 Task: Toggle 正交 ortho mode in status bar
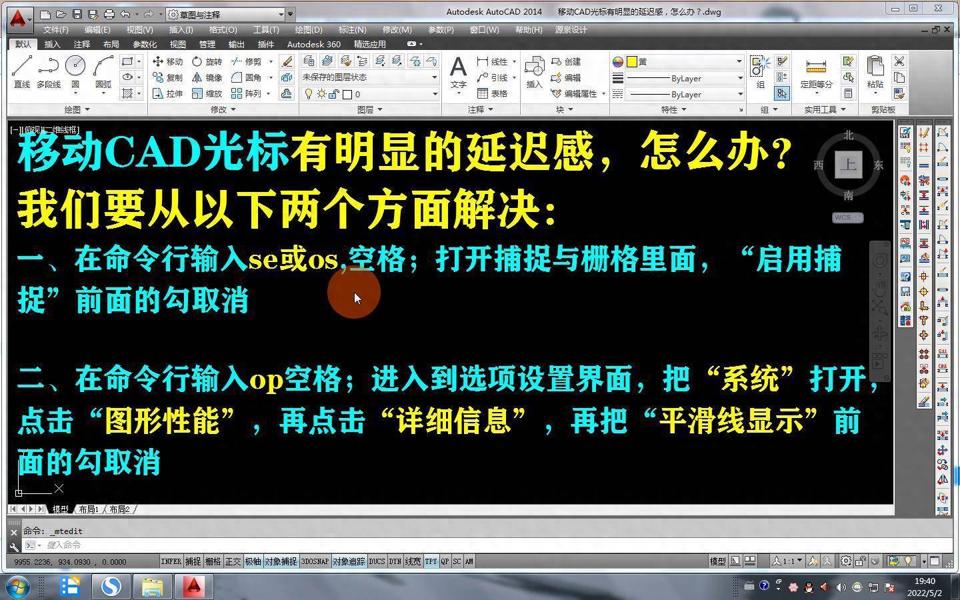(x=233, y=561)
